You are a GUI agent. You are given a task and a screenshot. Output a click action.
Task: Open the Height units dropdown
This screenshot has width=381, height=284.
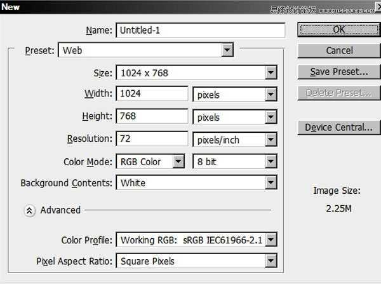point(235,117)
